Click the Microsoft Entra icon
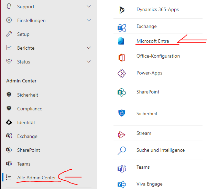207x189 pixels. pyautogui.click(x=122, y=41)
